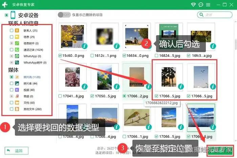Click the green 恢复 recover button
This screenshot has width=237, height=158.
click(220, 151)
